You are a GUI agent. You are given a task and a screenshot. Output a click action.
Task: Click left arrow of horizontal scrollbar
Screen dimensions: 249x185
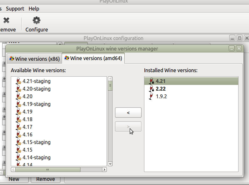click(13, 170)
